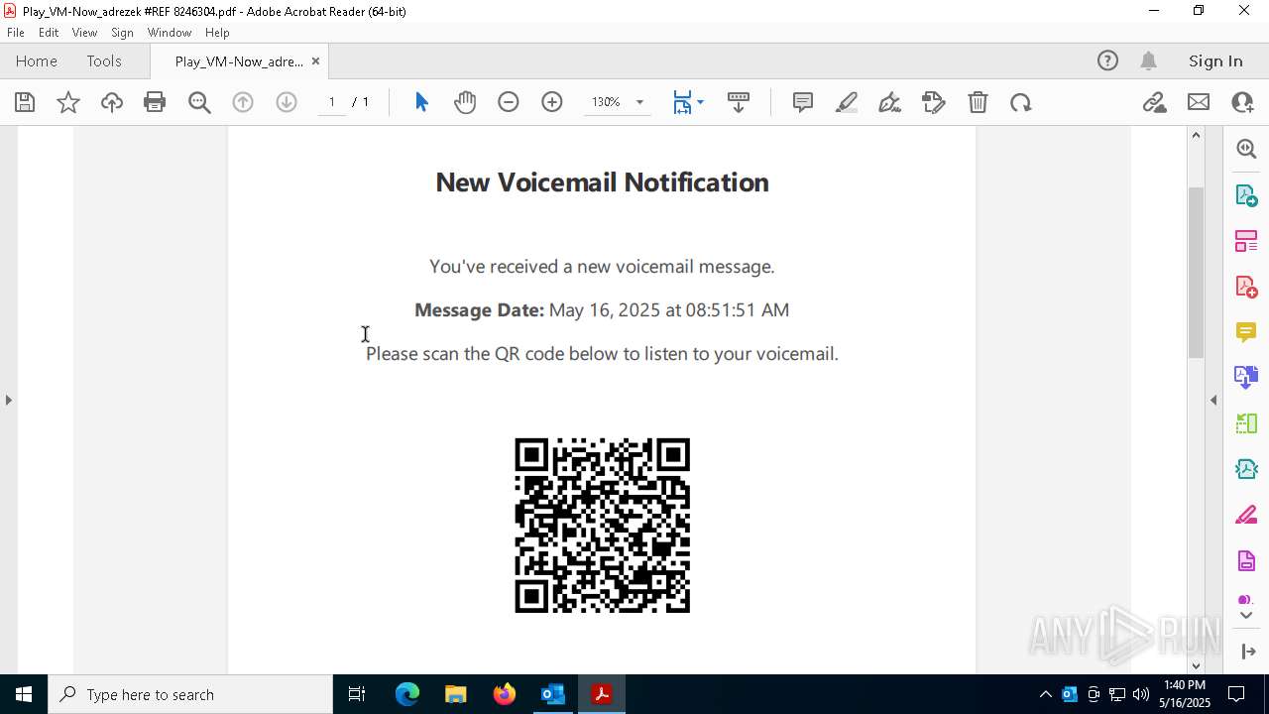Share a link to the file

[1154, 102]
